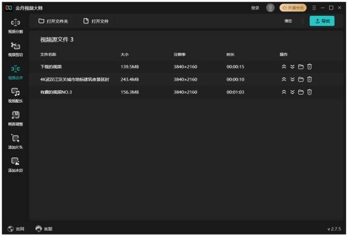The width and height of the screenshot is (348, 237).
Task: Open 客服 customer support
Action: 44,229
